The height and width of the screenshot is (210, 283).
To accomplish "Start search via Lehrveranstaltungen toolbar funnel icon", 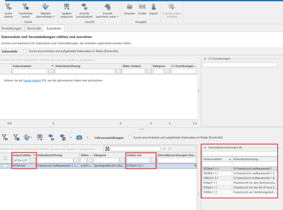I will 5,138.
